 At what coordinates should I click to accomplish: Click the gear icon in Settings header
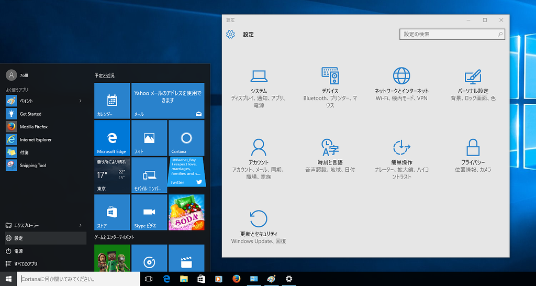click(230, 34)
